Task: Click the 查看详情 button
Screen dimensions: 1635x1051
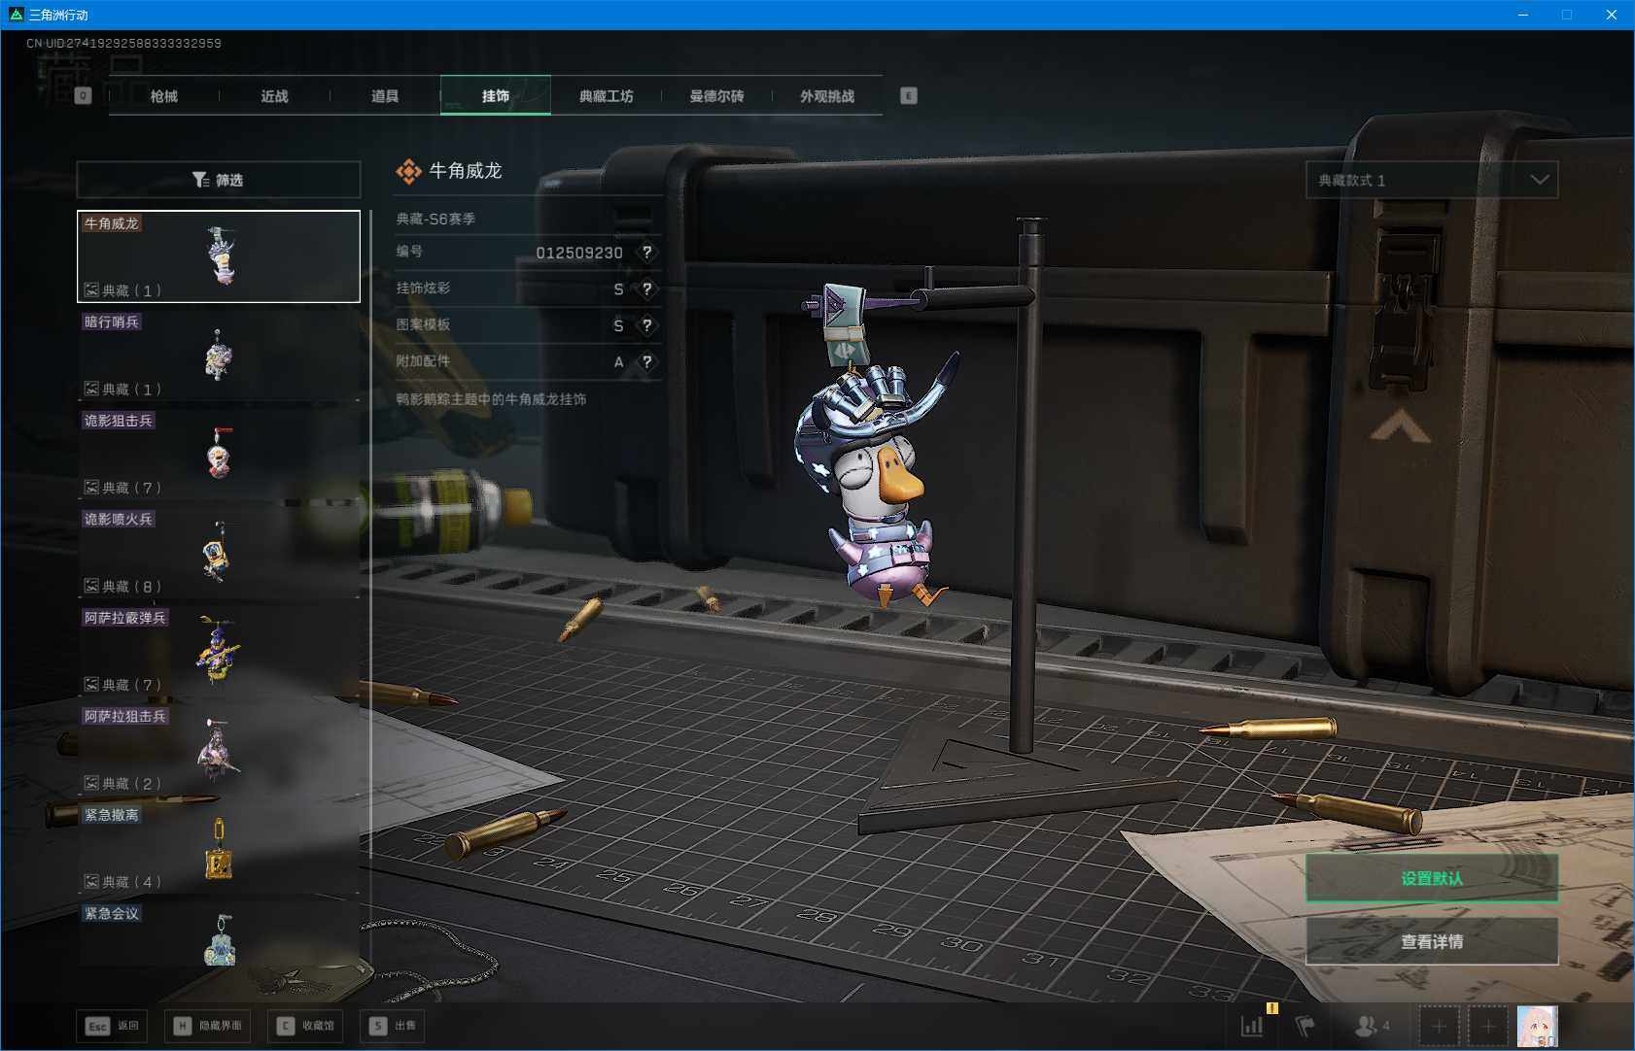Action: coord(1432,941)
